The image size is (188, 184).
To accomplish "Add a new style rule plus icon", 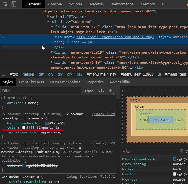I will [x=110, y=91].
